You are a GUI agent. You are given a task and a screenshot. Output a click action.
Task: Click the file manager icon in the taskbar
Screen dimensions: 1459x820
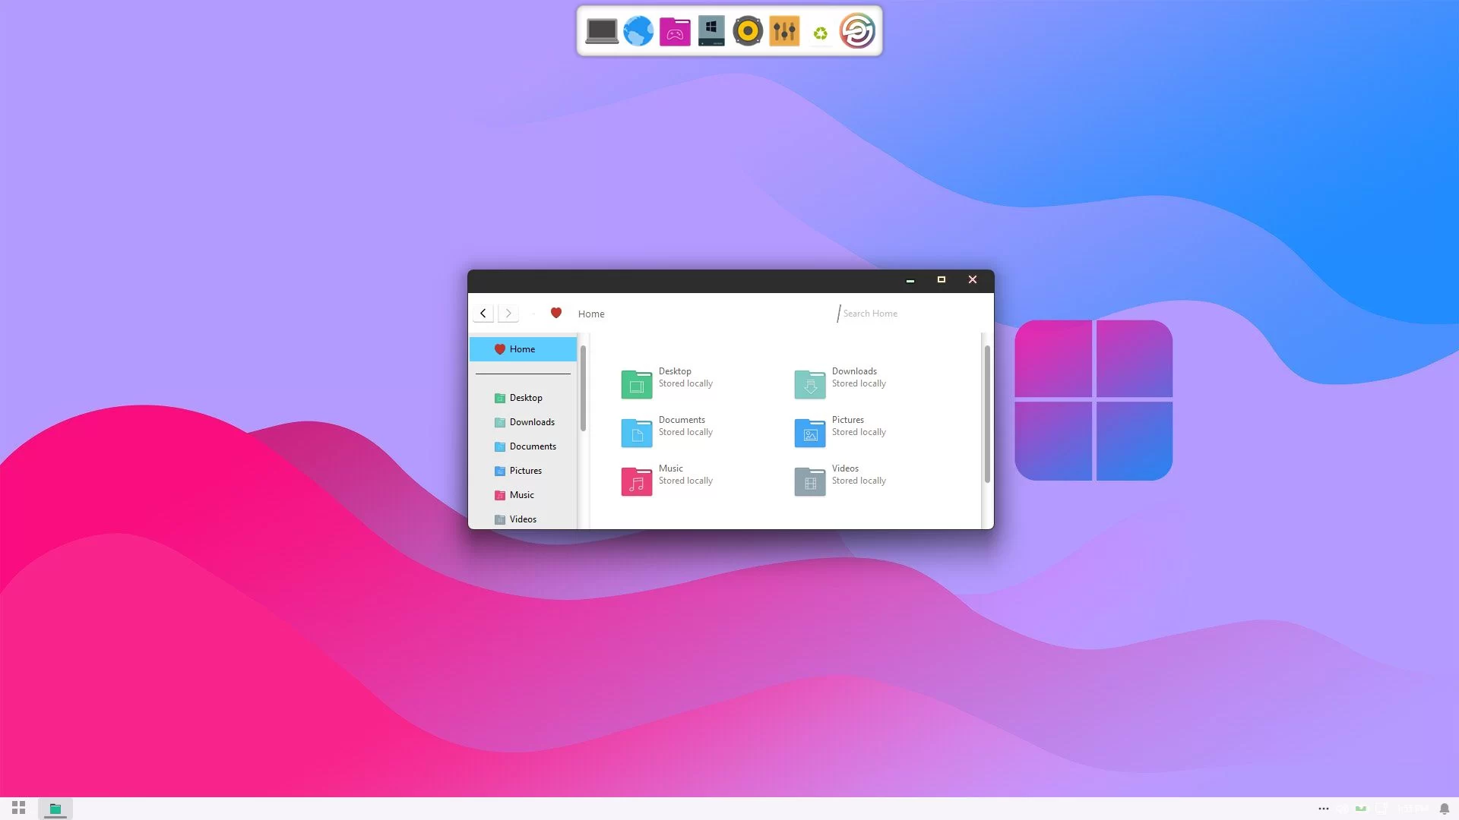point(55,809)
